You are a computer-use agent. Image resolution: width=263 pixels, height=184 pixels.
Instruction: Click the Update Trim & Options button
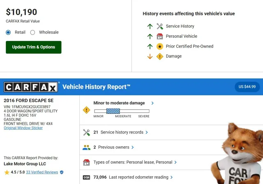(x=33, y=47)
